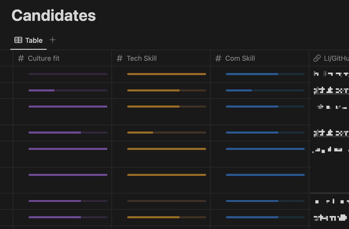Open the Com Skill column header menu
The height and width of the screenshot is (229, 349).
pos(240,58)
